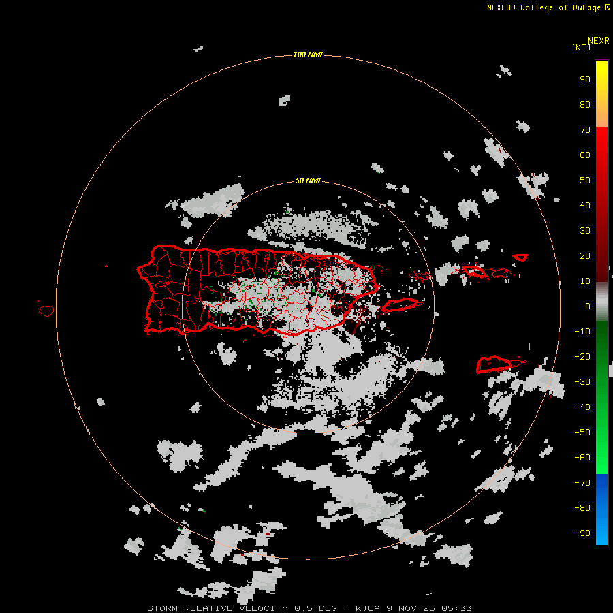Click the -80 tick label on velocity scale
This screenshot has width=613, height=613.
pyautogui.click(x=582, y=508)
